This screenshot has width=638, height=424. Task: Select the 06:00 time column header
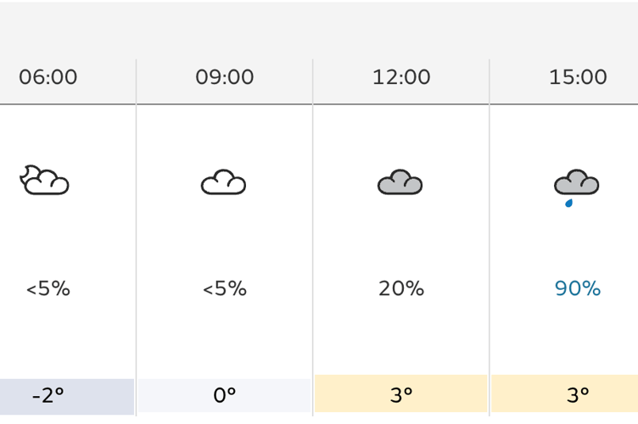(48, 77)
